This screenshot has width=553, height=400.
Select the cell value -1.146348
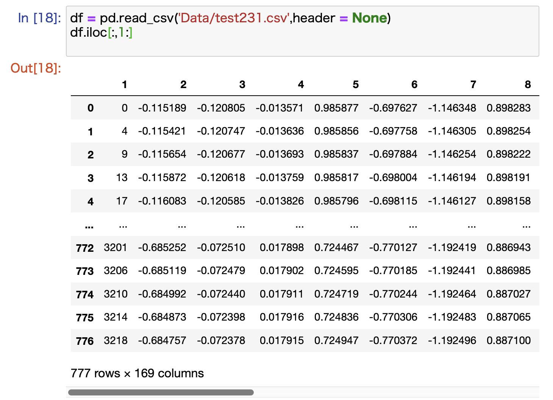452,108
